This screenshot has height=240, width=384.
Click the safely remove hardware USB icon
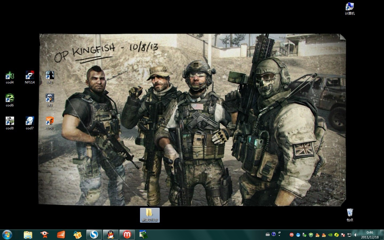click(x=305, y=235)
